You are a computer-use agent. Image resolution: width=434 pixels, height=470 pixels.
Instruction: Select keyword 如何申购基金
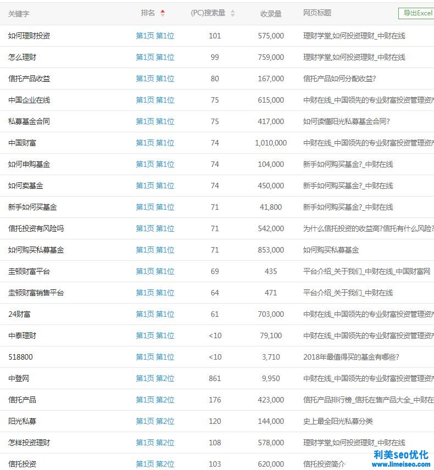pos(29,164)
